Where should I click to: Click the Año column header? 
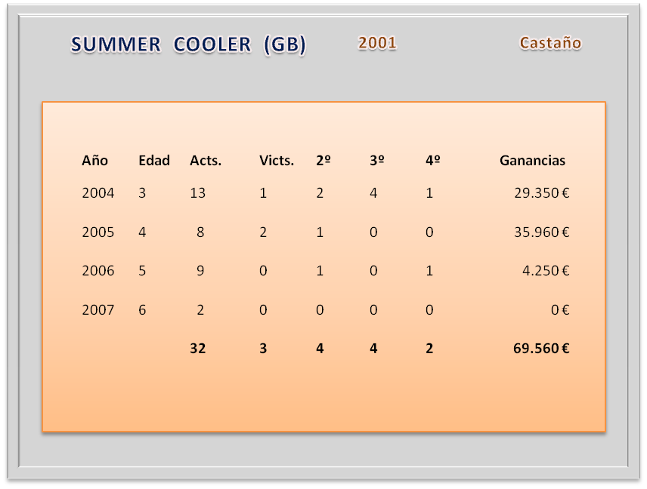[x=95, y=161]
